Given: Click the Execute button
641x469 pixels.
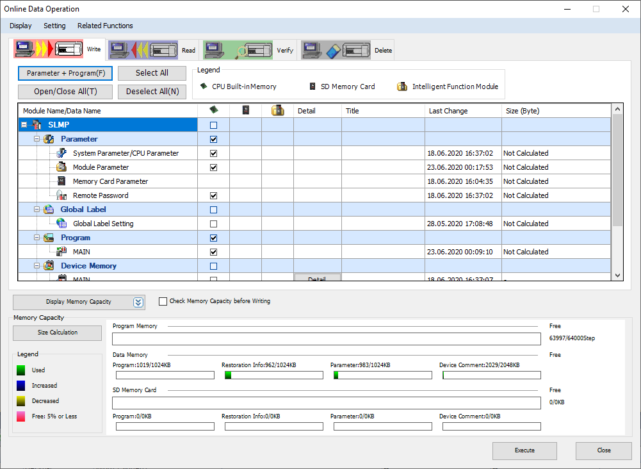Looking at the screenshot, I should (524, 450).
